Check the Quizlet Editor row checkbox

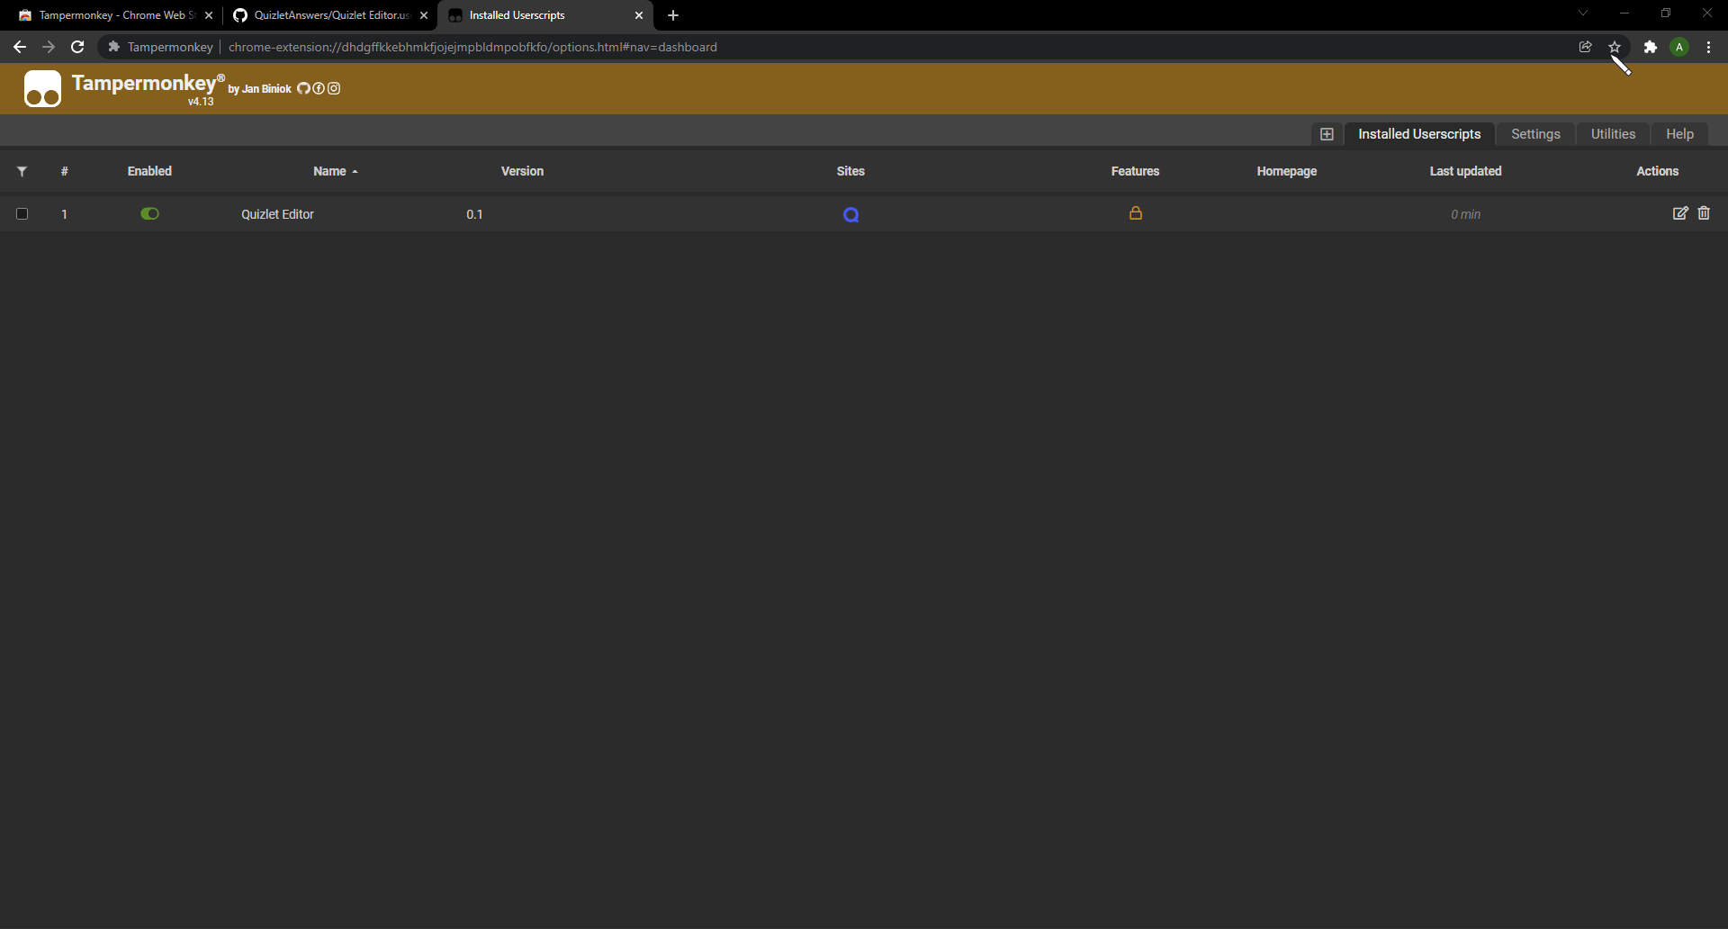pos(22,213)
